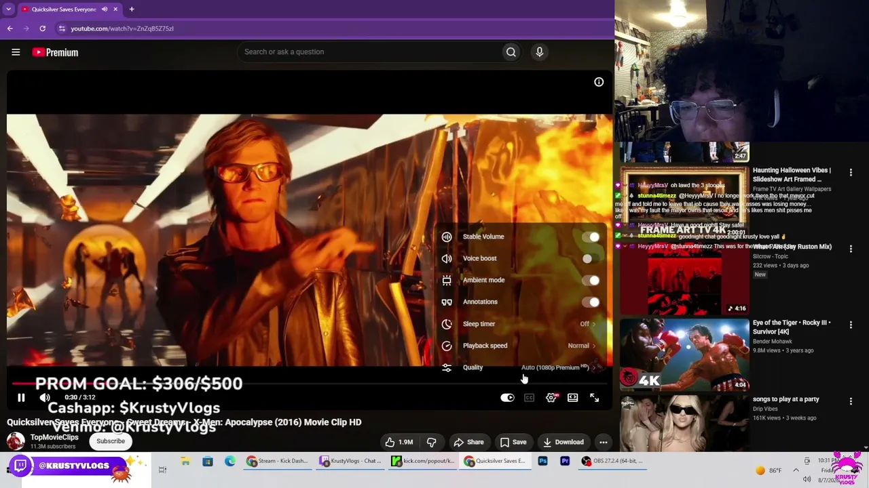Pause the video
The width and height of the screenshot is (869, 488).
(21, 398)
